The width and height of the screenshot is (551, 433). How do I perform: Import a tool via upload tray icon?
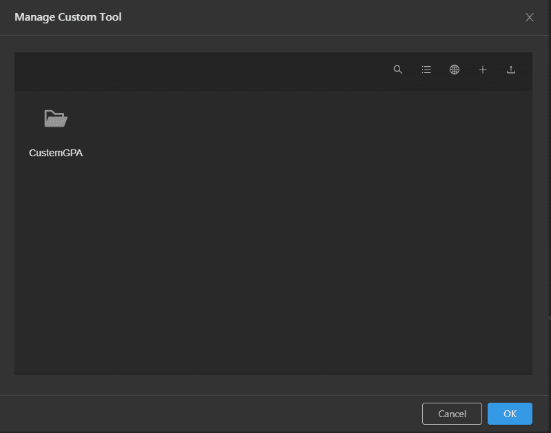[x=511, y=70]
